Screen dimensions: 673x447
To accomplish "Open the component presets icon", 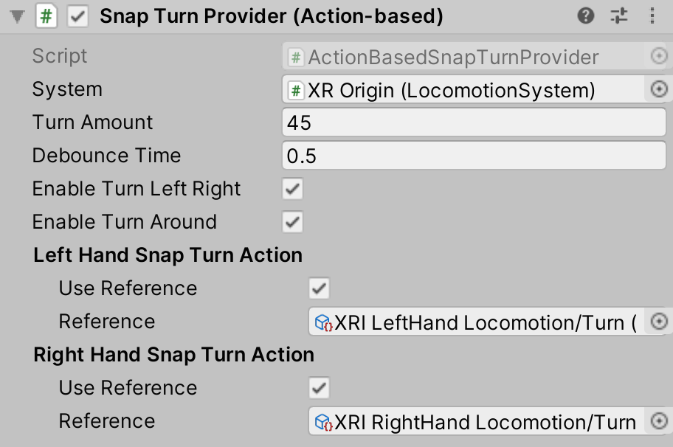I will pos(618,16).
